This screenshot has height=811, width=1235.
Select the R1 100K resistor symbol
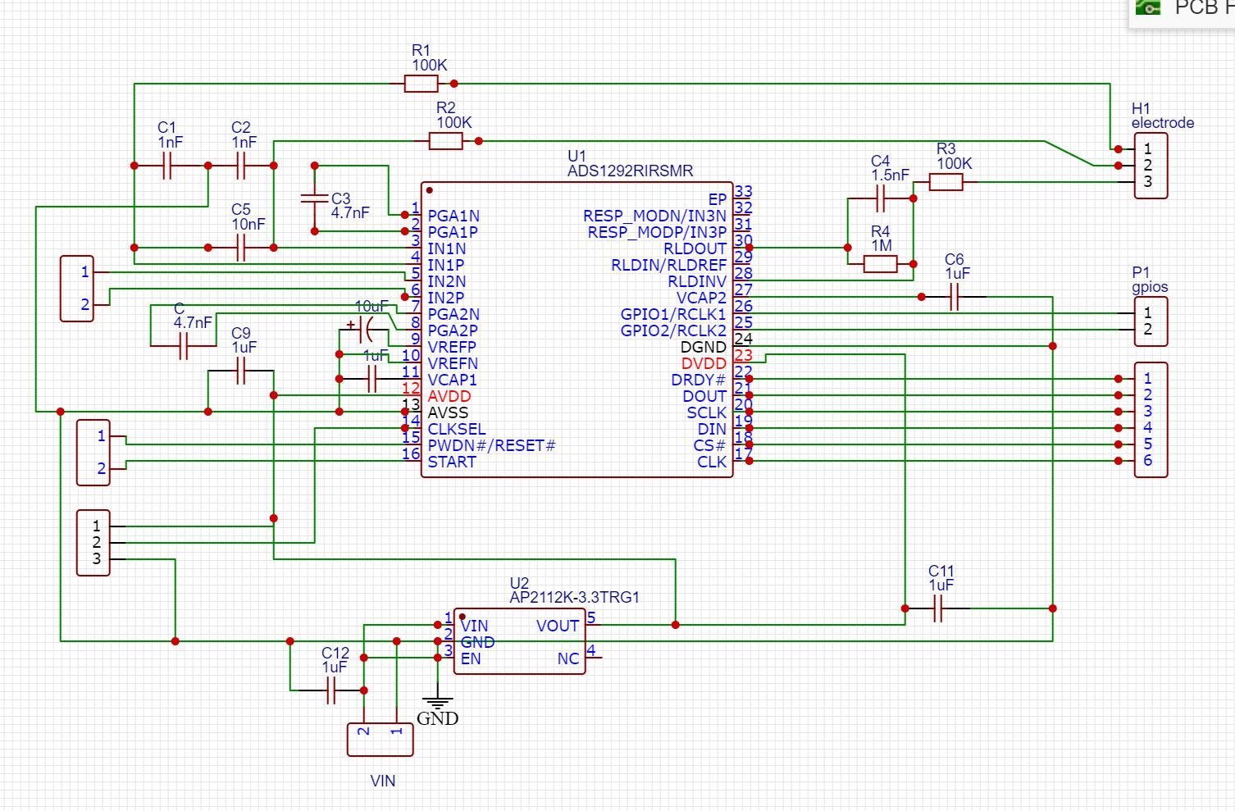(x=422, y=84)
